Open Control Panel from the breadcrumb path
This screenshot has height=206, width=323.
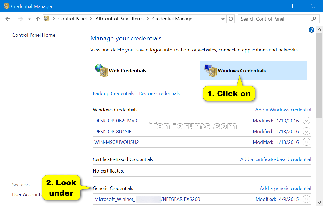[x=72, y=19]
